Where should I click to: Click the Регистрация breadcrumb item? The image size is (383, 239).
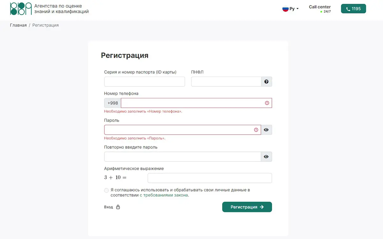tap(45, 25)
